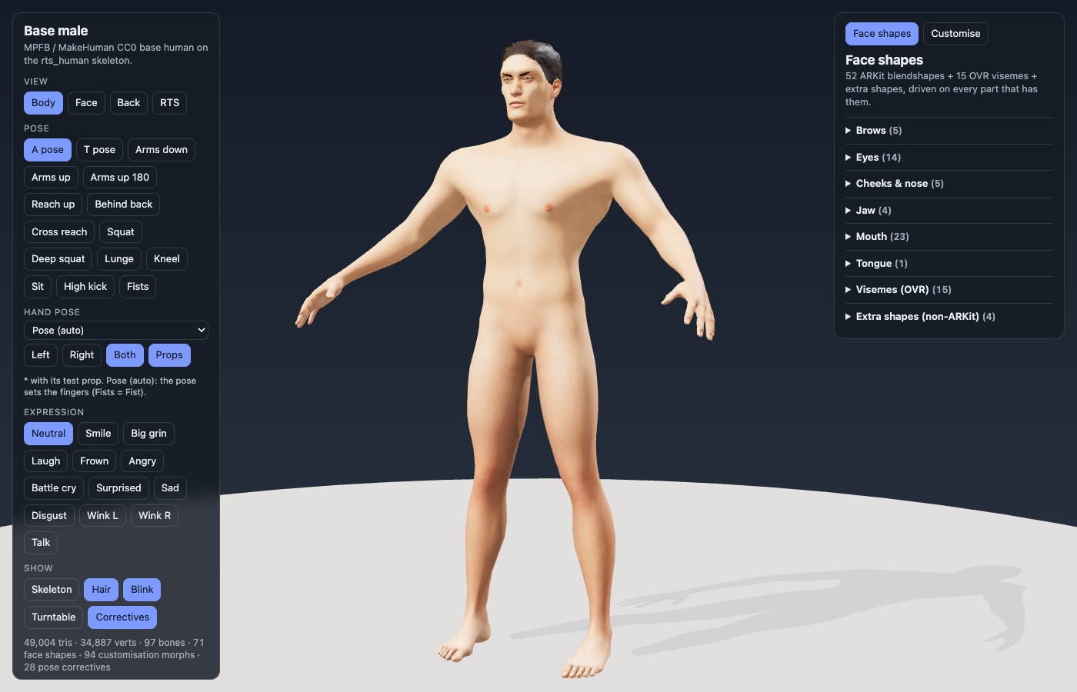1077x692 pixels.
Task: Choose the Angry expression
Action: click(x=142, y=461)
